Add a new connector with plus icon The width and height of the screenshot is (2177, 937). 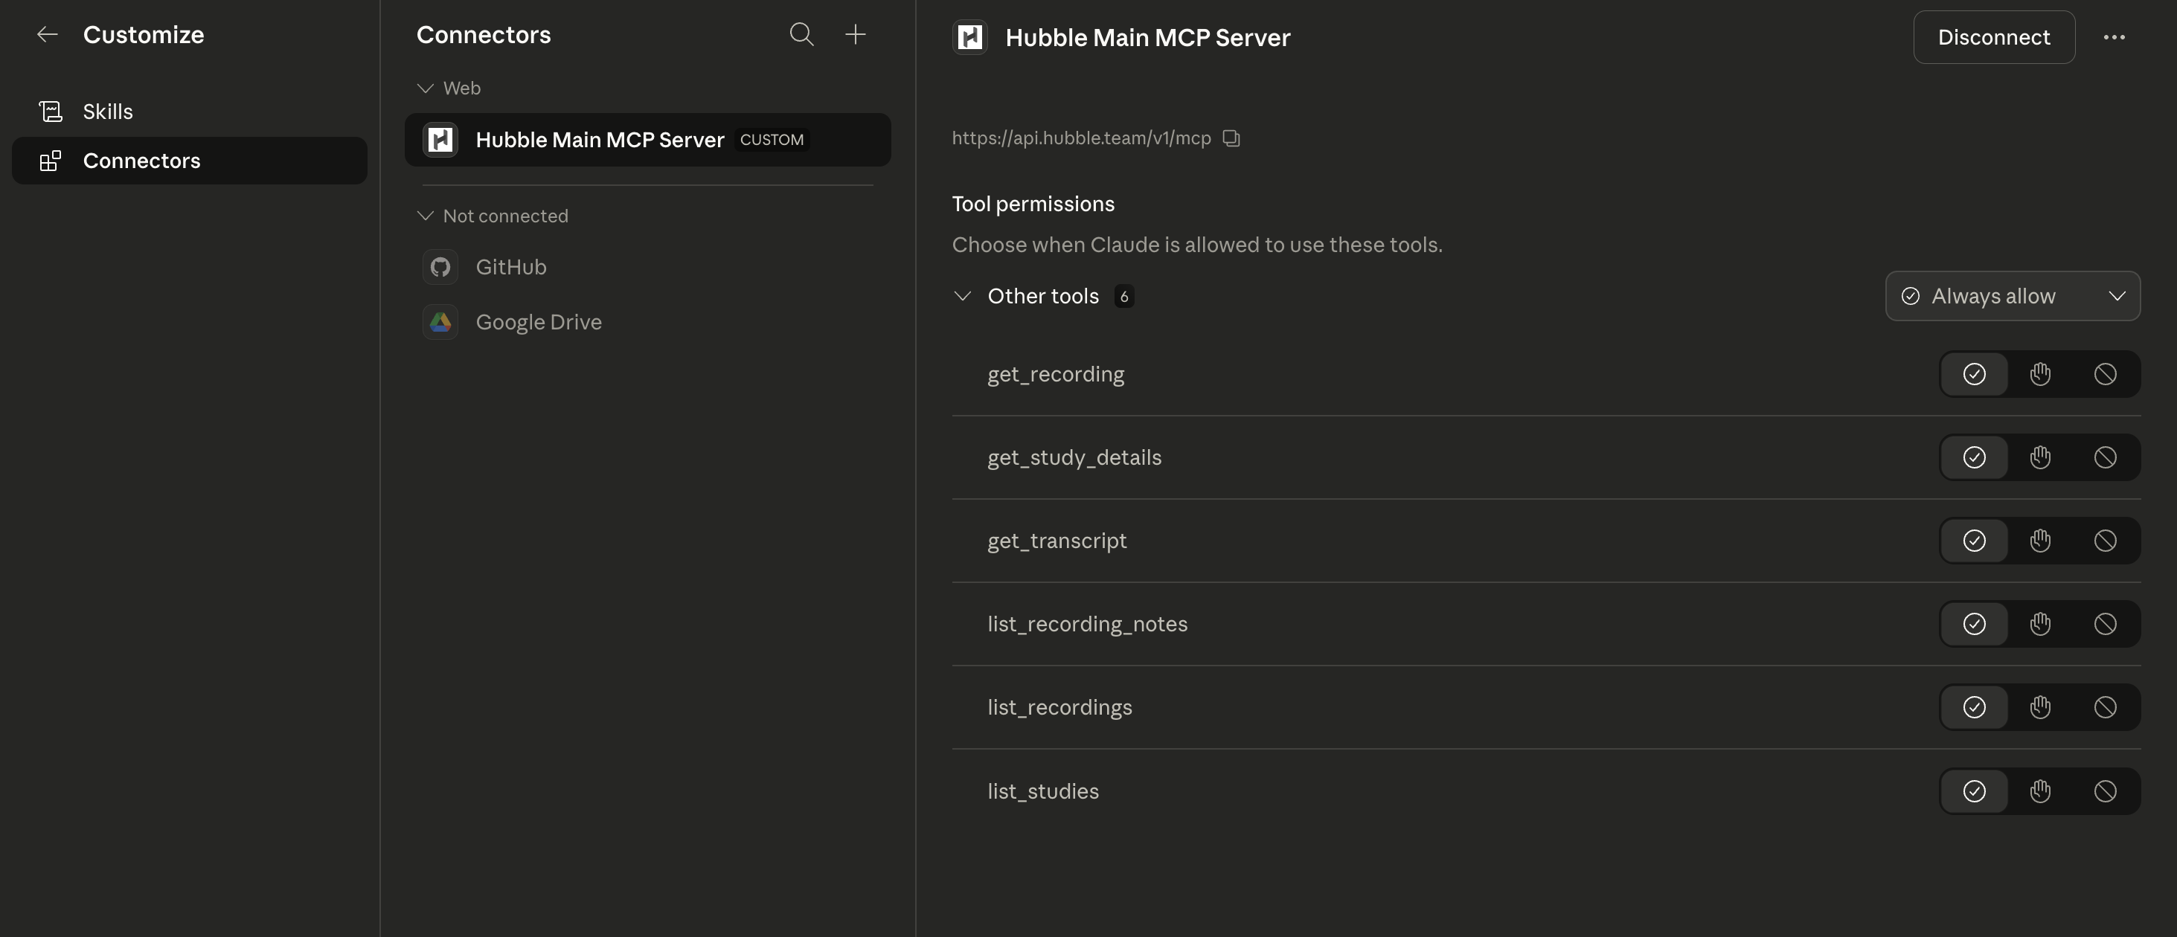click(x=856, y=35)
